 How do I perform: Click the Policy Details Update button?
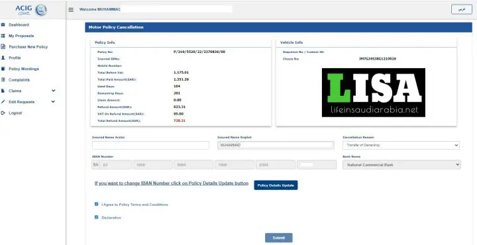[276, 185]
